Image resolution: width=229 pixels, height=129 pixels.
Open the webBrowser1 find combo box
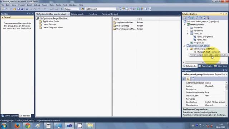tap(100, 9)
